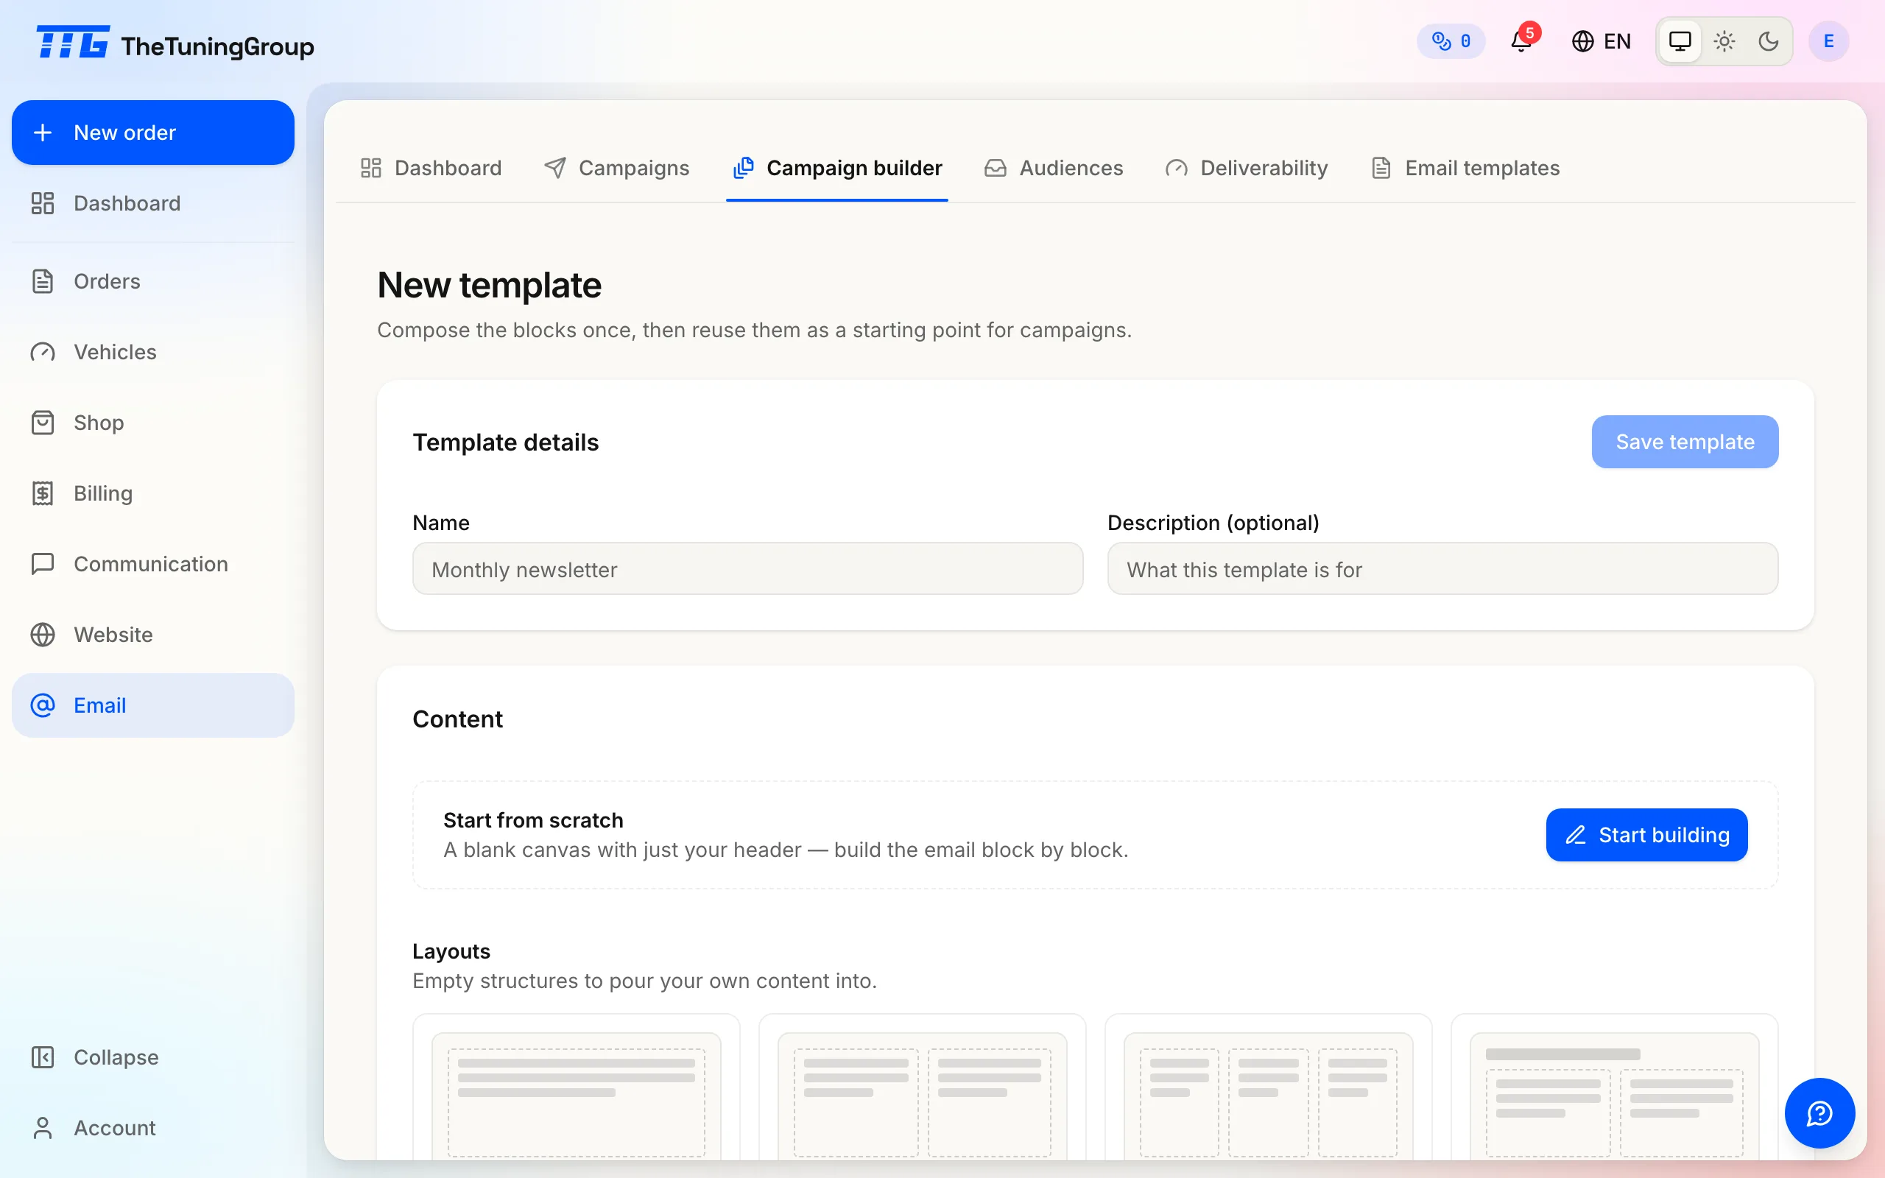
Task: Switch to the Audiences tab
Action: pyautogui.click(x=1053, y=168)
